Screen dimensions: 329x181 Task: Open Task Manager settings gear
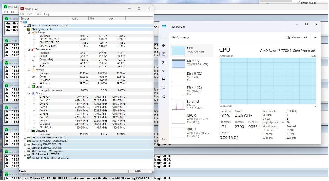click(164, 139)
